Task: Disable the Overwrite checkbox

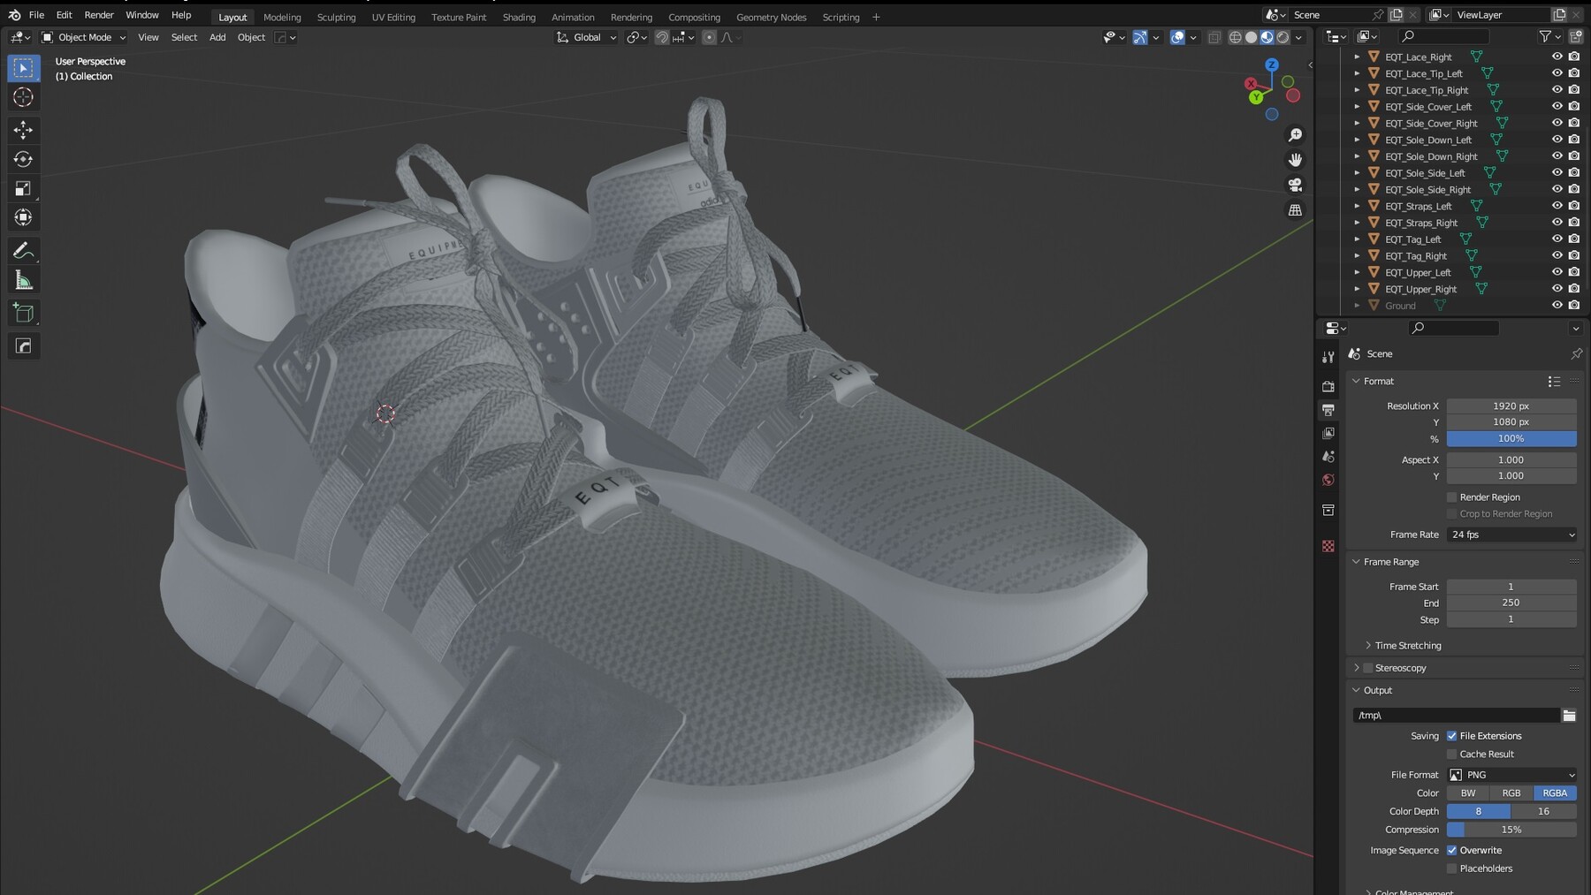Action: (1451, 849)
